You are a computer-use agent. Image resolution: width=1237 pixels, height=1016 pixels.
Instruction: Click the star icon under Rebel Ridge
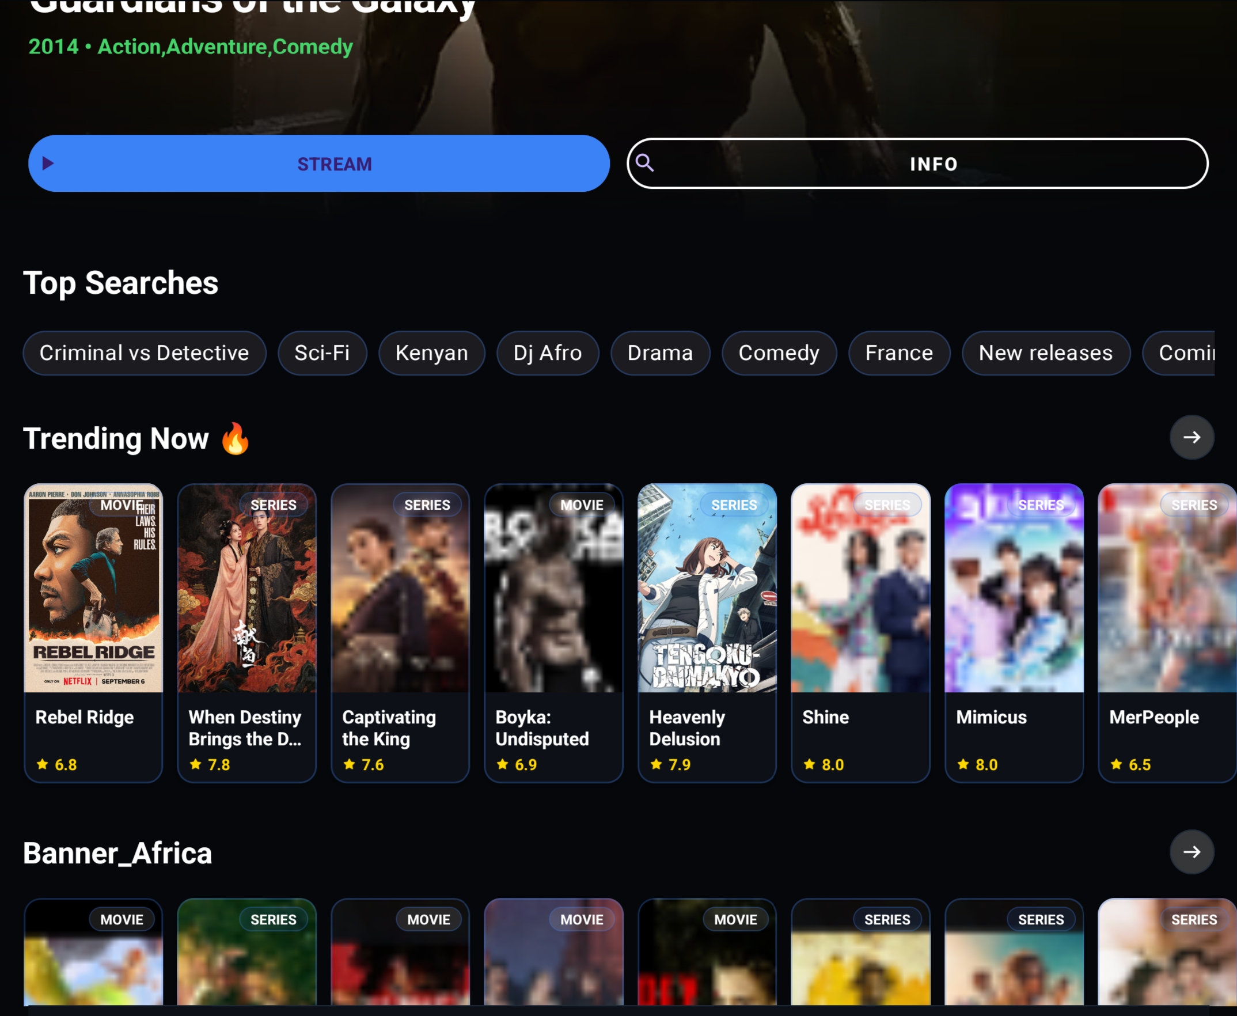pos(42,764)
